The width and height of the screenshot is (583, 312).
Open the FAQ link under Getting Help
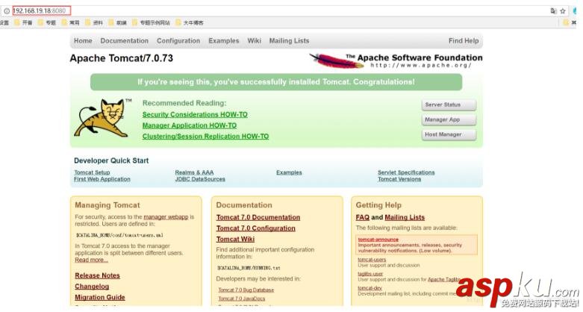(363, 217)
